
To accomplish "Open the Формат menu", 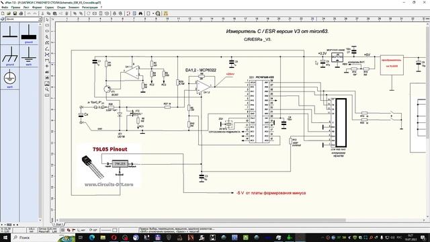I will click(37, 7).
